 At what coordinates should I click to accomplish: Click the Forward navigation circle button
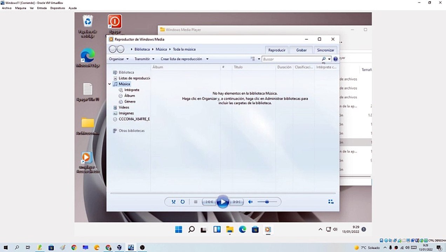pos(120,49)
